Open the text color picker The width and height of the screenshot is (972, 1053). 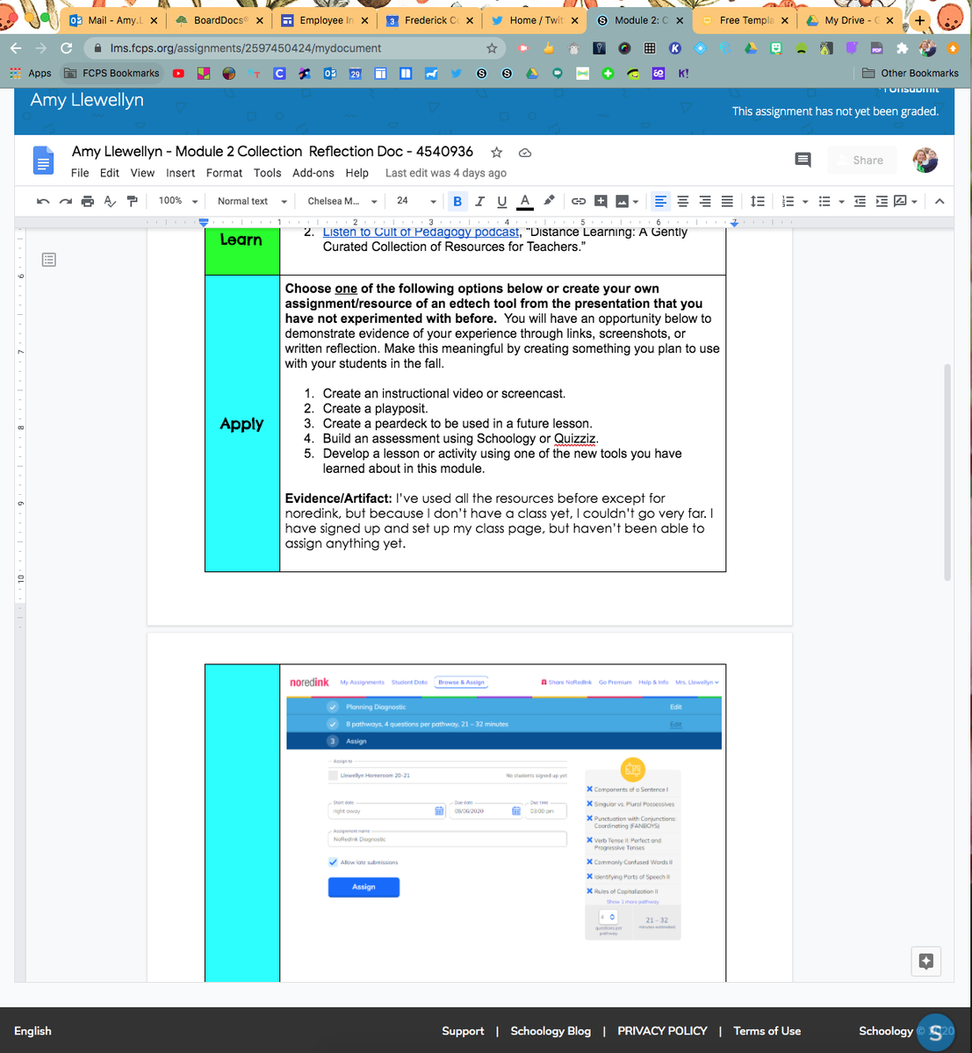[525, 201]
